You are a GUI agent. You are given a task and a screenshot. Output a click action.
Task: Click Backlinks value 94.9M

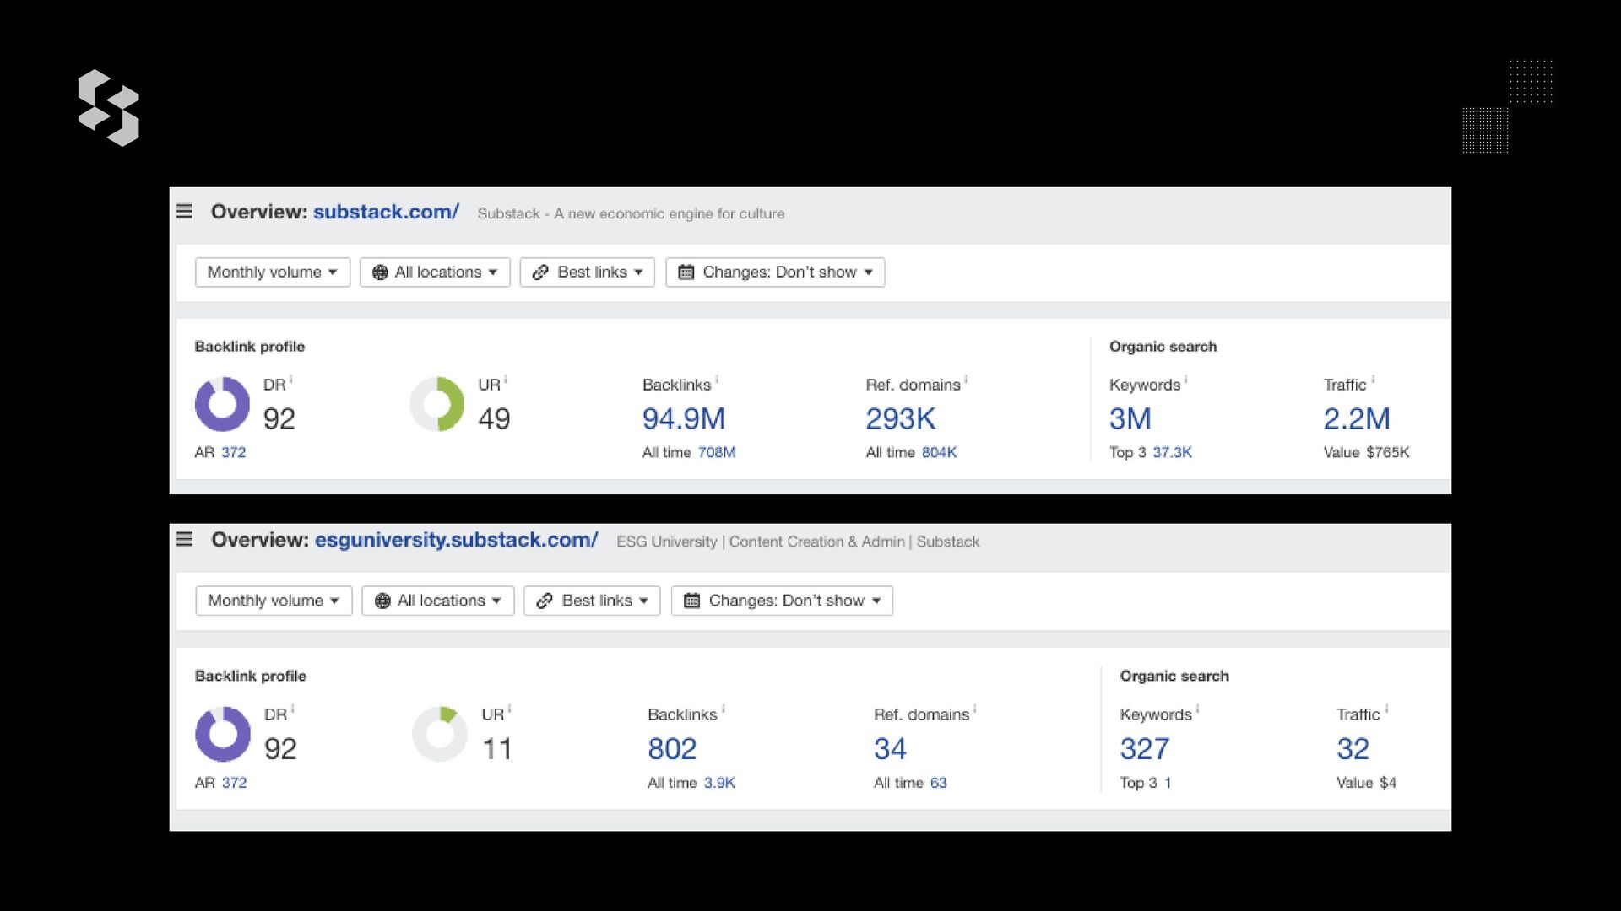[684, 418]
